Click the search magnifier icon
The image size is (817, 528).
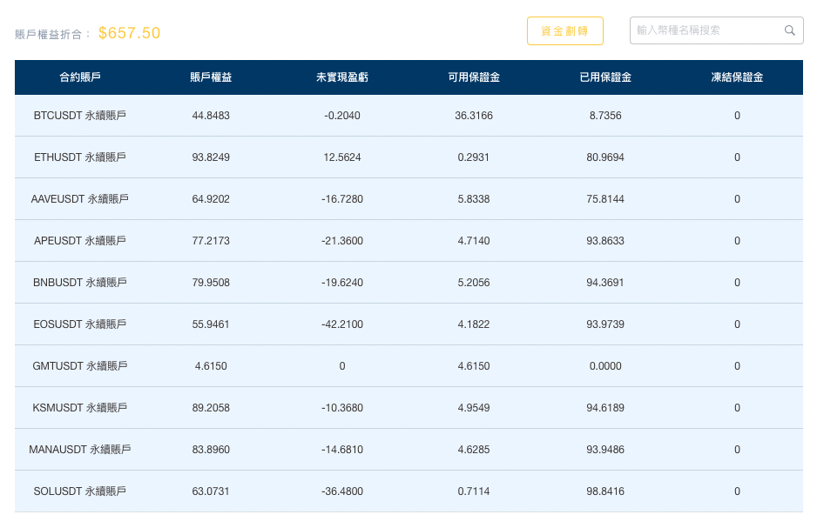(789, 30)
